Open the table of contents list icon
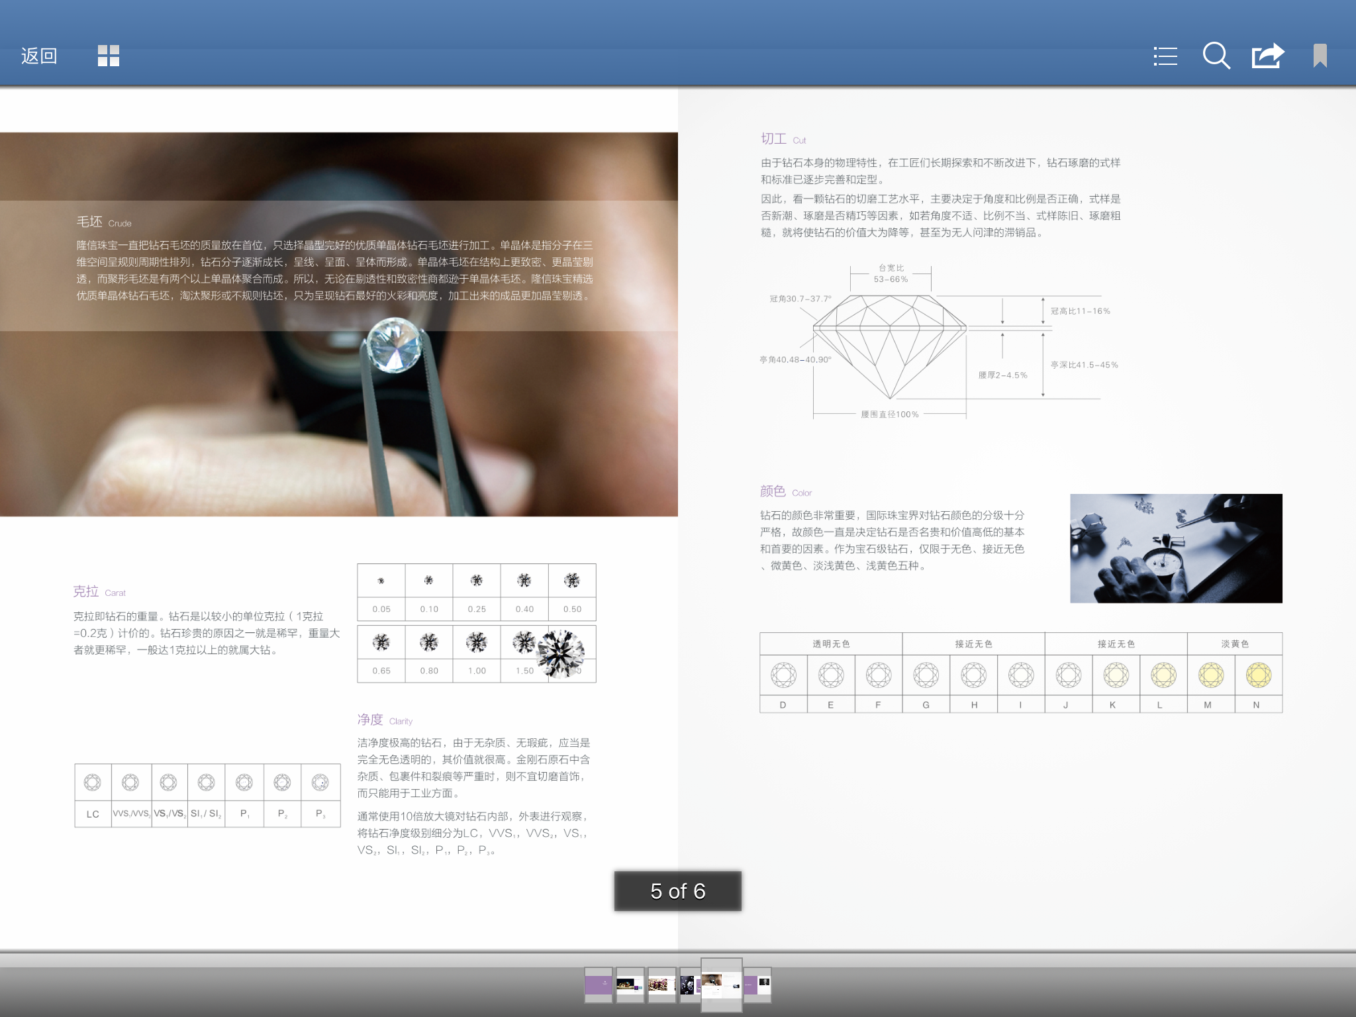This screenshot has width=1356, height=1017. click(x=1165, y=56)
